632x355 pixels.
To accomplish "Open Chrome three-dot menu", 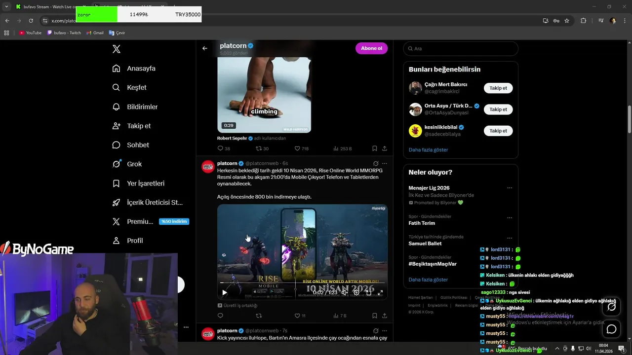I will pyautogui.click(x=625, y=21).
